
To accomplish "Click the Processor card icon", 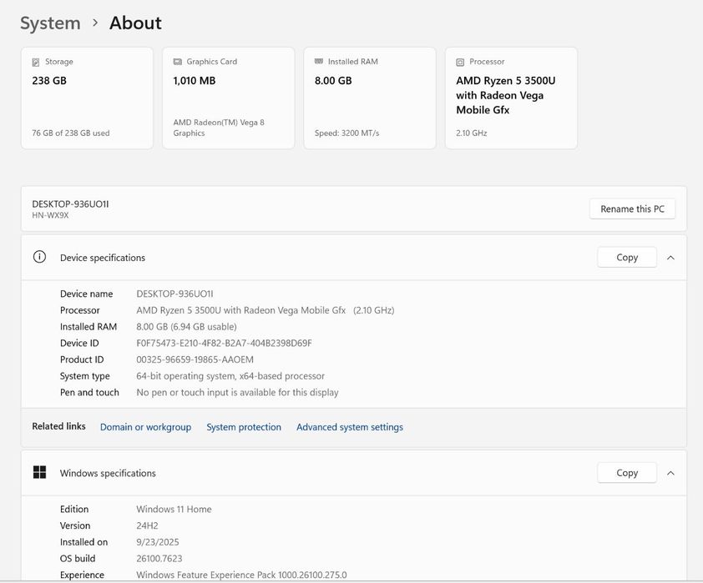I will pyautogui.click(x=460, y=63).
